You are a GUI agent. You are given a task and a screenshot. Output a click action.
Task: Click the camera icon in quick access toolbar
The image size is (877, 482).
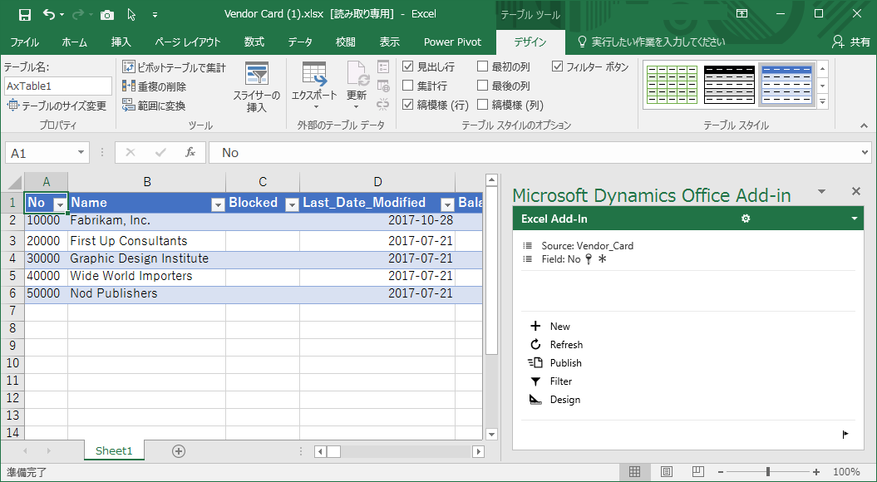coord(107,14)
